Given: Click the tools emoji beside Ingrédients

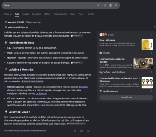Looking at the screenshot, I should (x=6, y=43).
